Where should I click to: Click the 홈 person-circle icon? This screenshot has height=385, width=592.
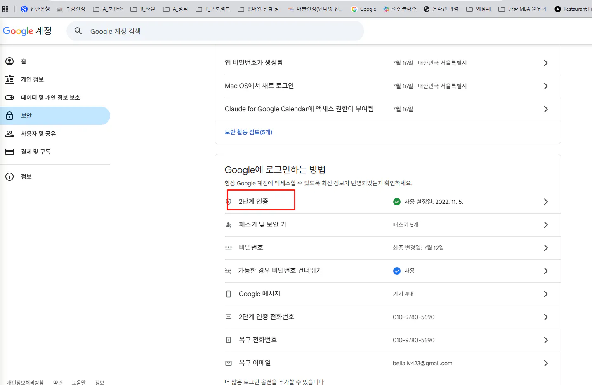[x=9, y=61]
